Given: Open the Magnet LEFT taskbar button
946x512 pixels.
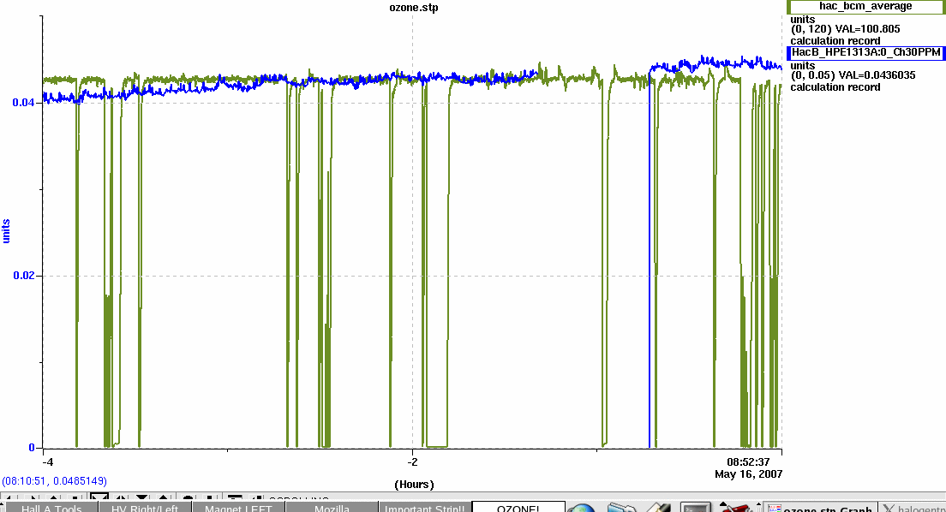Looking at the screenshot, I should point(238,507).
